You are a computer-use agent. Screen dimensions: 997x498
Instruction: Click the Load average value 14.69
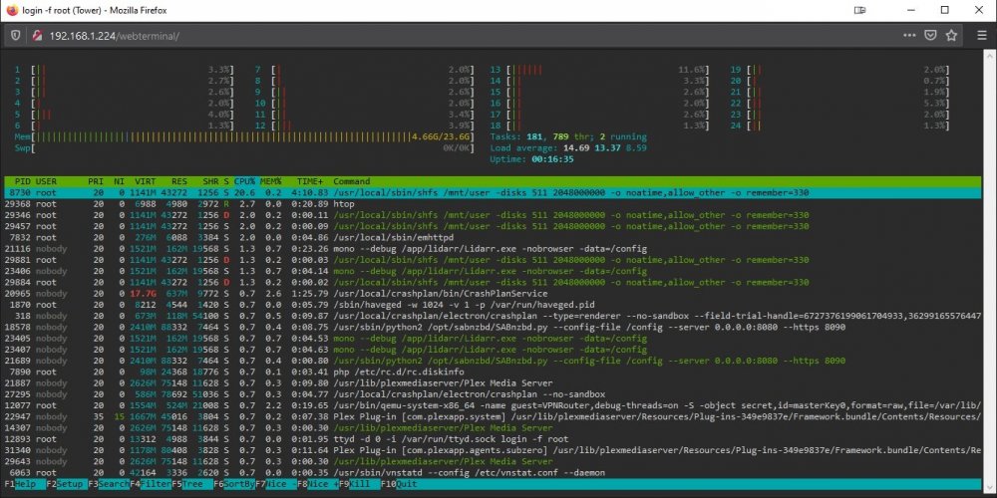click(575, 148)
